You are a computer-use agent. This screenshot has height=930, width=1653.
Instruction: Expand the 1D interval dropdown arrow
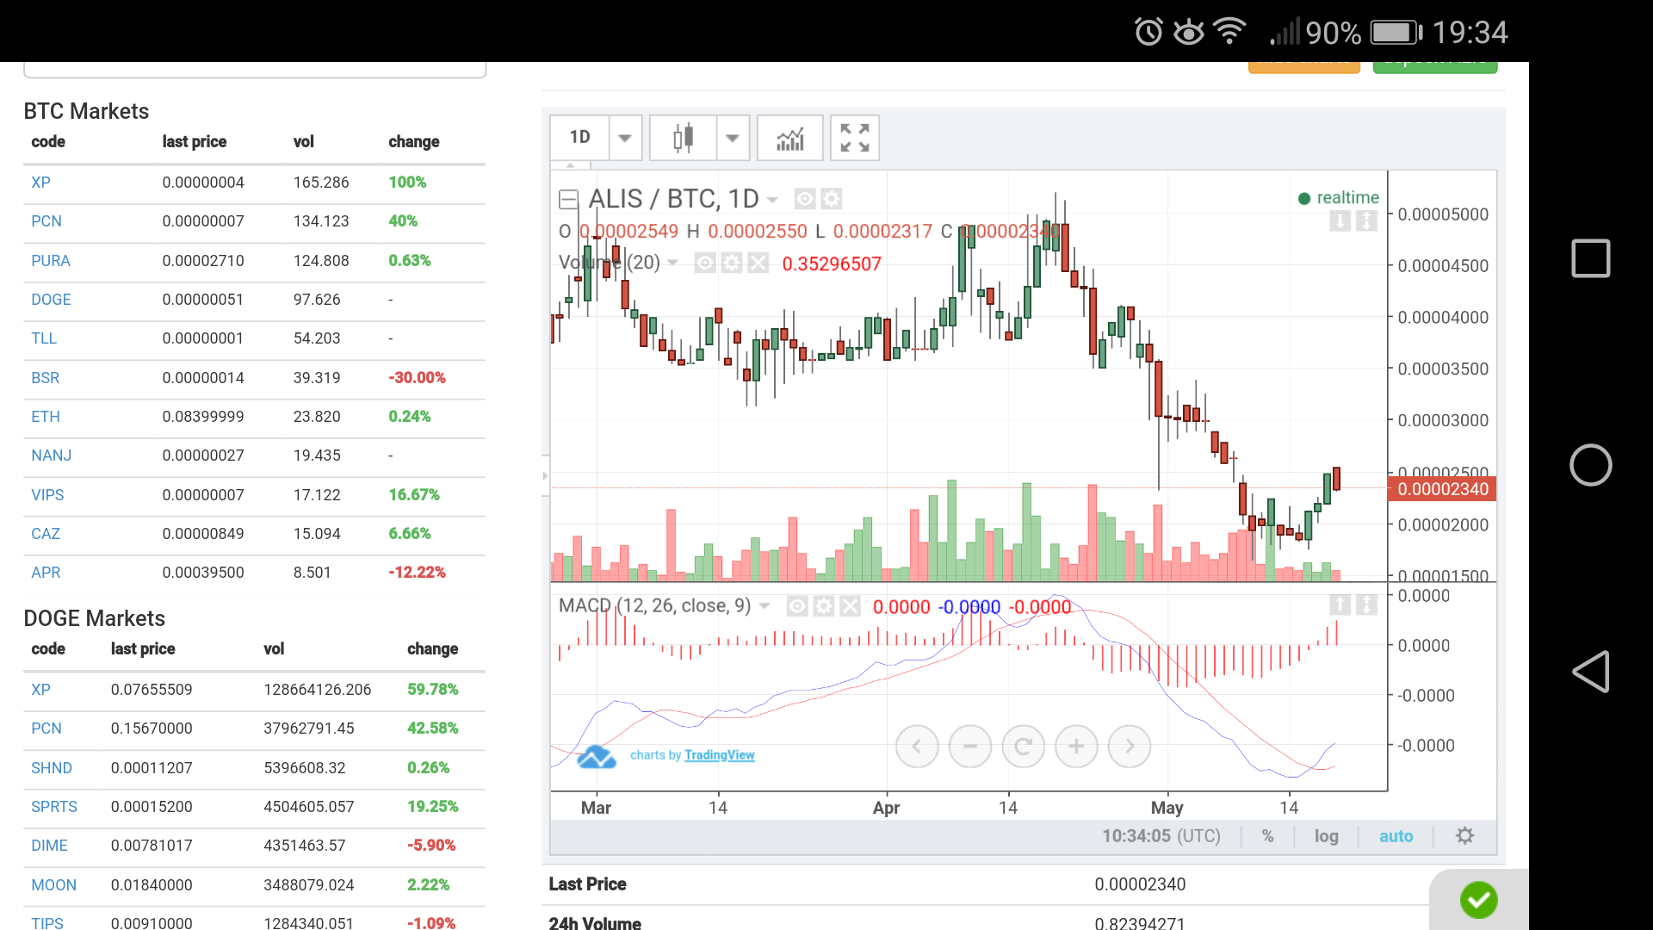coord(625,138)
